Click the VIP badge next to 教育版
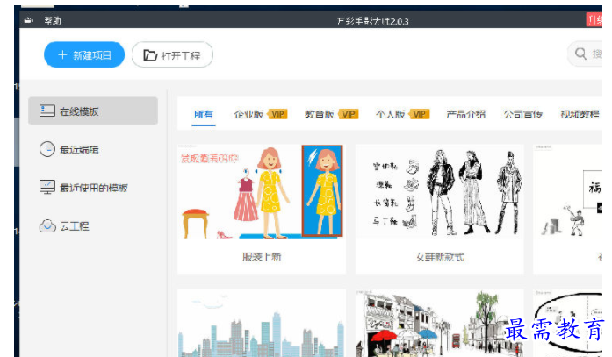Viewport: 612px width, 357px height. point(349,115)
